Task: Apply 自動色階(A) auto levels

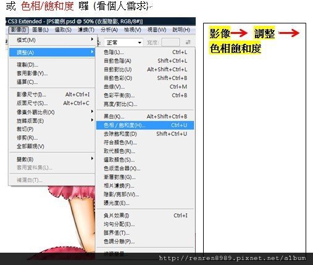Action: point(145,61)
